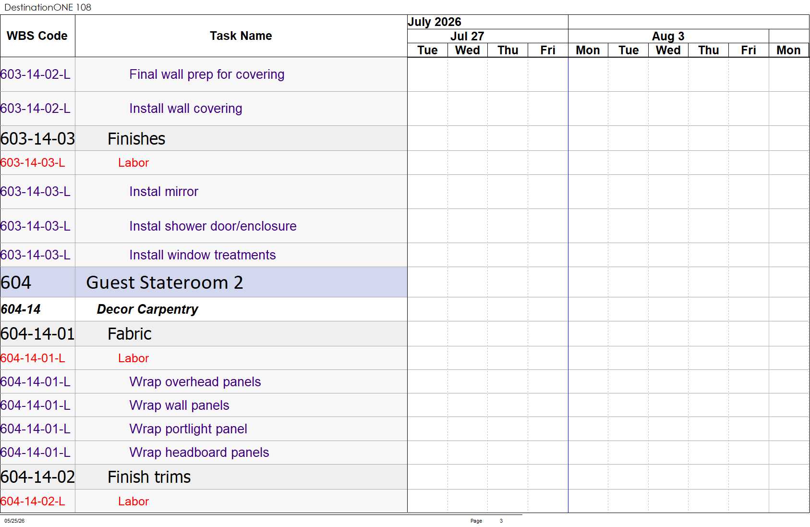Click the red WBS code 604-14-01-L
810x527 pixels.
(x=33, y=358)
